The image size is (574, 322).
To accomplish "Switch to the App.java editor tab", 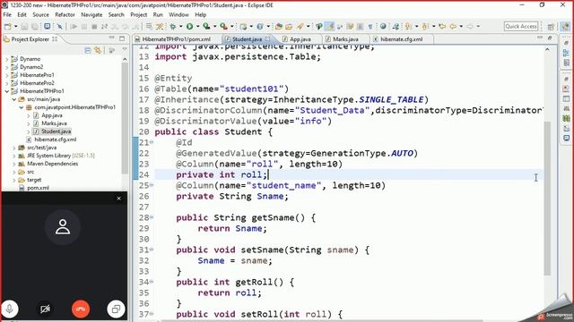I will pyautogui.click(x=300, y=39).
